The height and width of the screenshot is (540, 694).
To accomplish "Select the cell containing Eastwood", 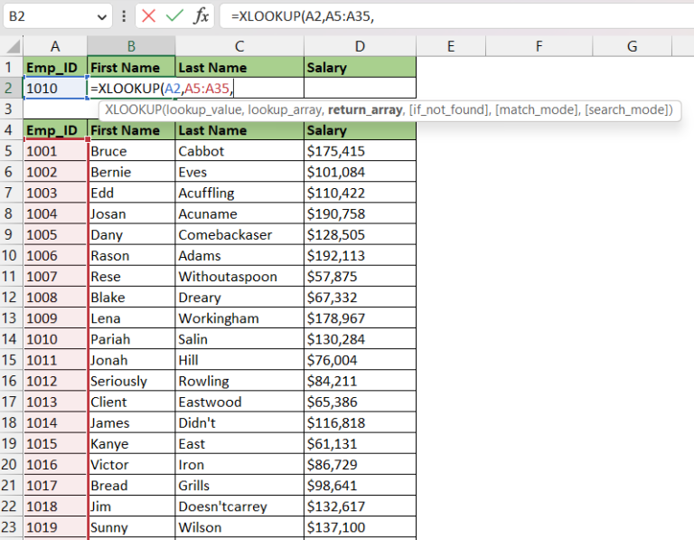I will coord(239,402).
